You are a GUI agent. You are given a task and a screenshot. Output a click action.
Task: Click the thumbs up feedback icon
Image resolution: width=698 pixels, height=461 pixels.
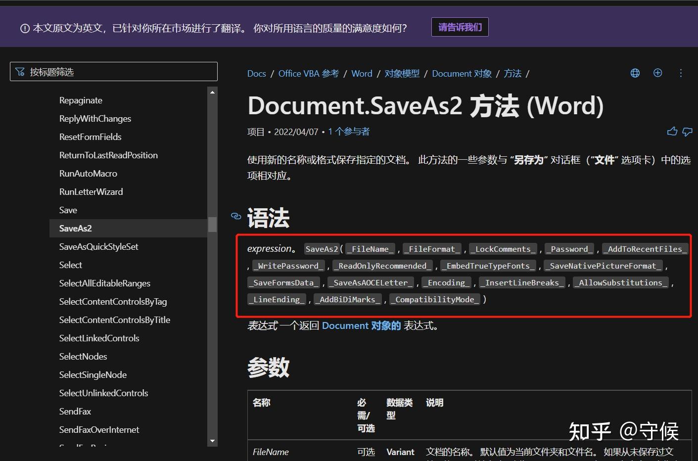pos(672,131)
